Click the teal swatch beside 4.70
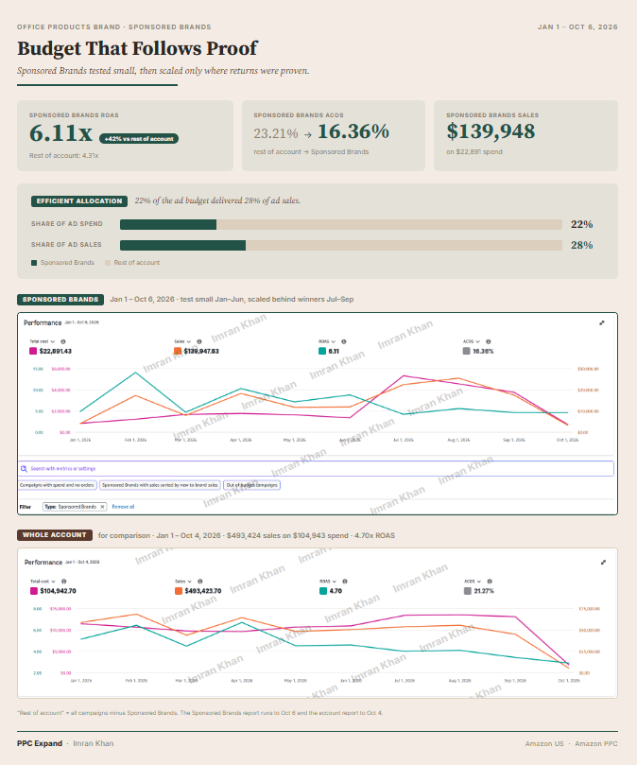 click(323, 591)
